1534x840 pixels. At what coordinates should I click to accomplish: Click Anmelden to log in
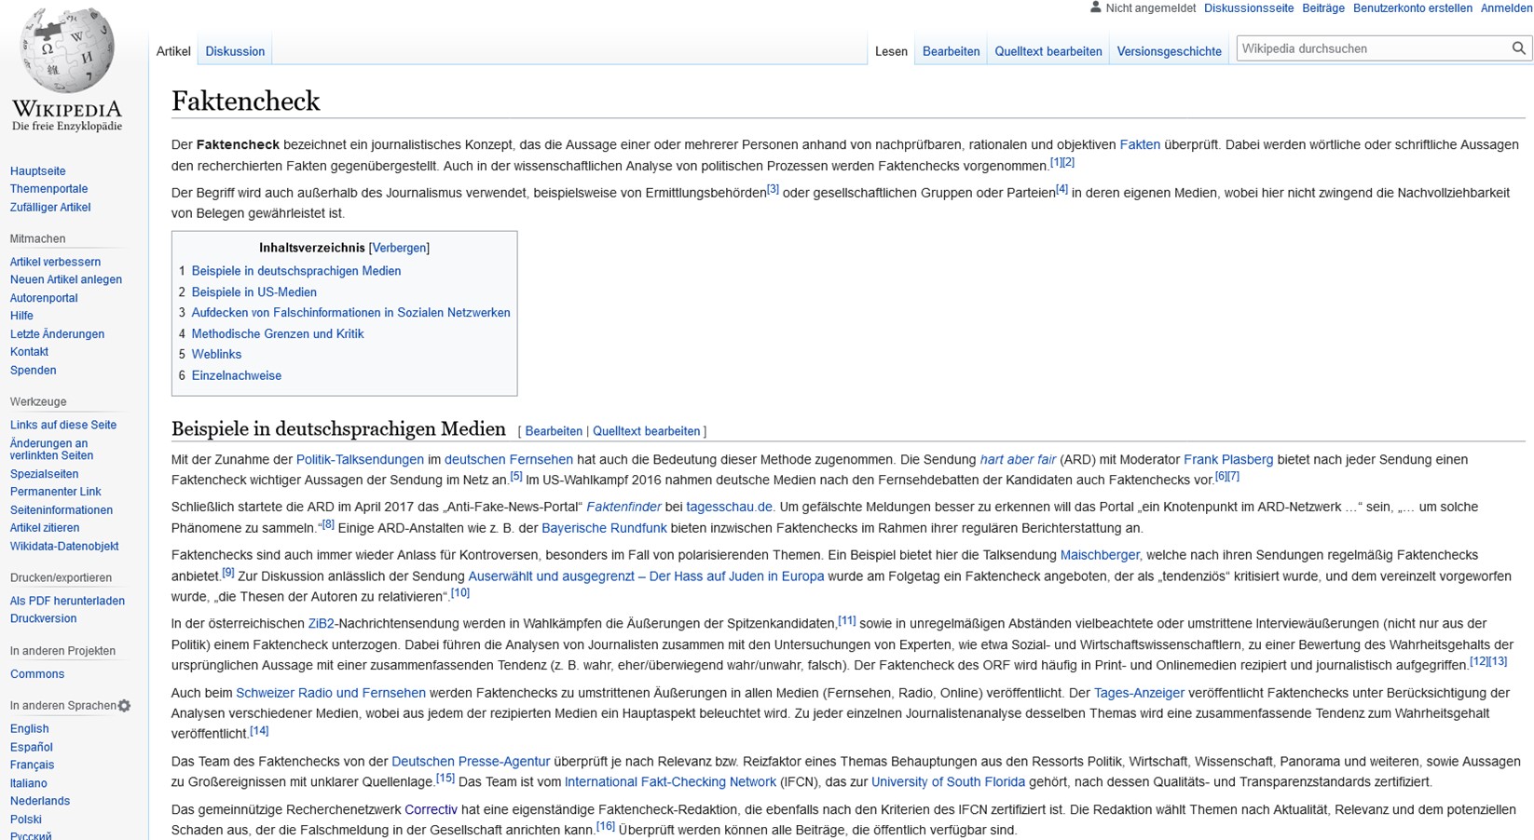click(x=1506, y=8)
